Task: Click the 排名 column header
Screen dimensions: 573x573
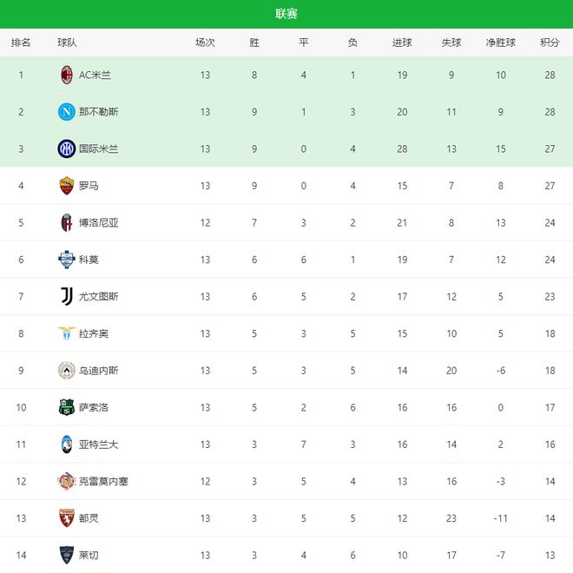Action: (21, 43)
